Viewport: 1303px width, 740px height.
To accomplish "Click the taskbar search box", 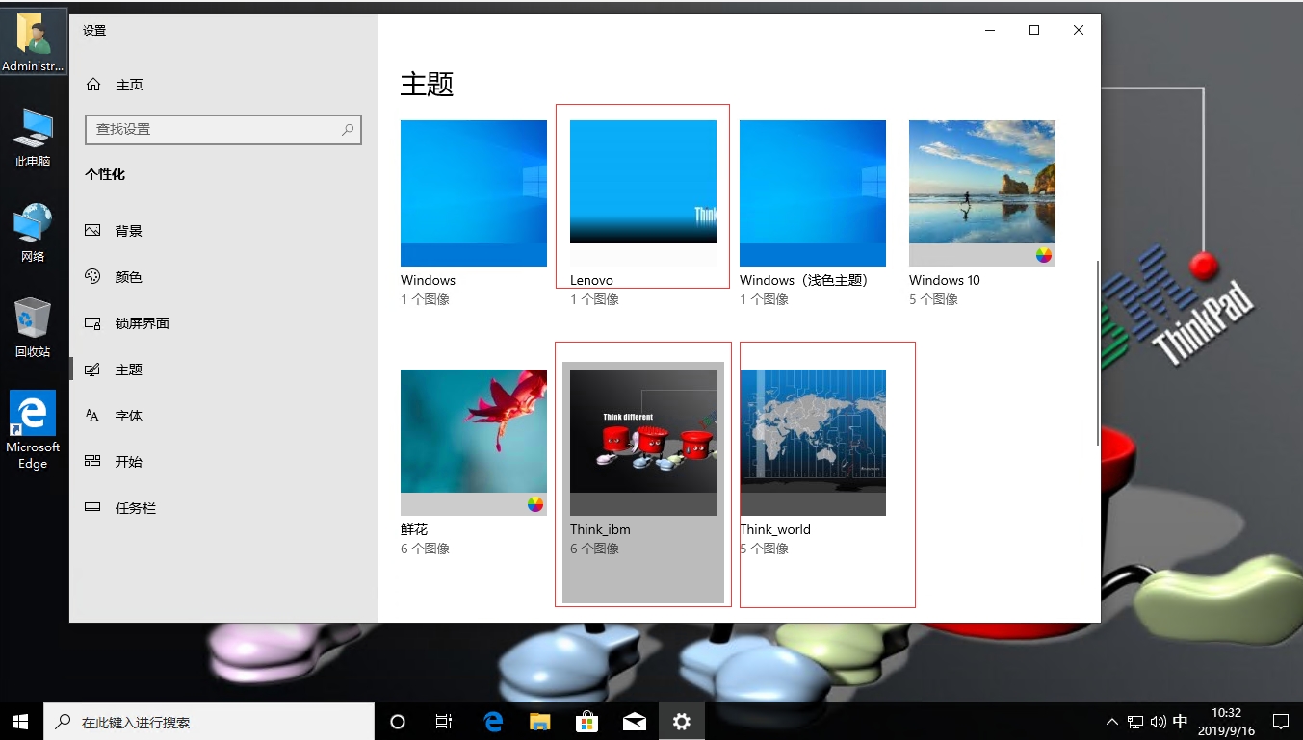I will pos(209,722).
